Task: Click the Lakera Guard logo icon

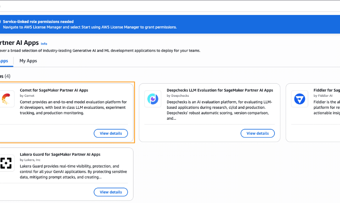Action: [6, 163]
